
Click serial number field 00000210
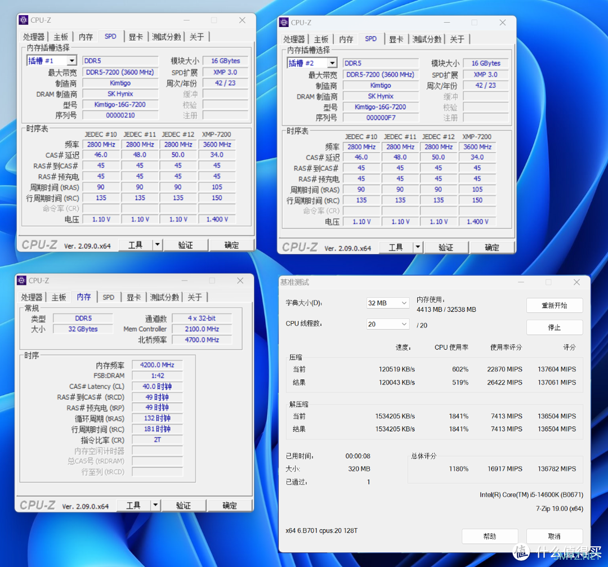tap(120, 115)
